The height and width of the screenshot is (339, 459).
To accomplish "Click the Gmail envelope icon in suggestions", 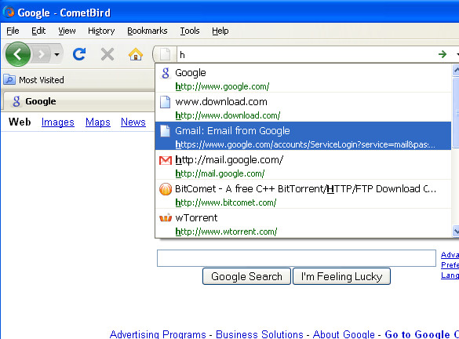I will pos(166,160).
